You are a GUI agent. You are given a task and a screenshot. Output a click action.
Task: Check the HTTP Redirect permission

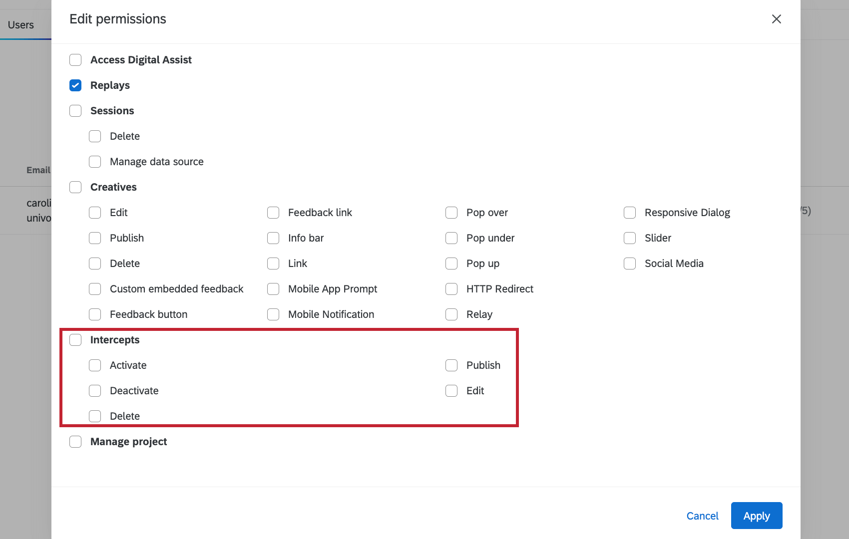coord(451,289)
